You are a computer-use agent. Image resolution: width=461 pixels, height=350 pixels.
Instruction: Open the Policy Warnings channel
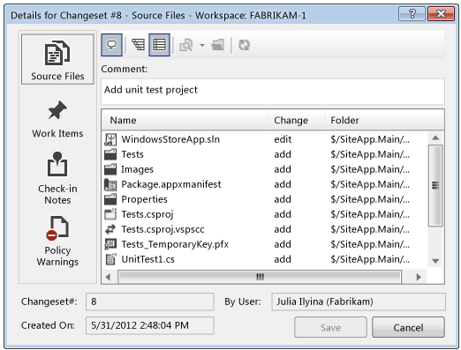(x=57, y=241)
